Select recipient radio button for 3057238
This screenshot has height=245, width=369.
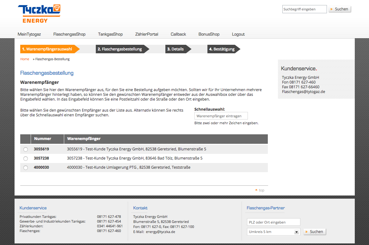pos(26,158)
